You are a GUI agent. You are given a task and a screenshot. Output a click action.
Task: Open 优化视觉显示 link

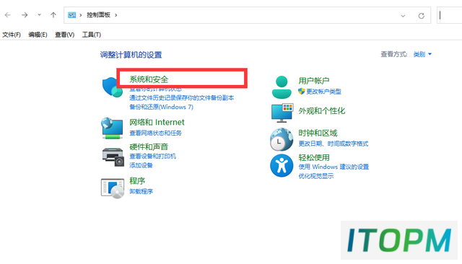[316, 176]
